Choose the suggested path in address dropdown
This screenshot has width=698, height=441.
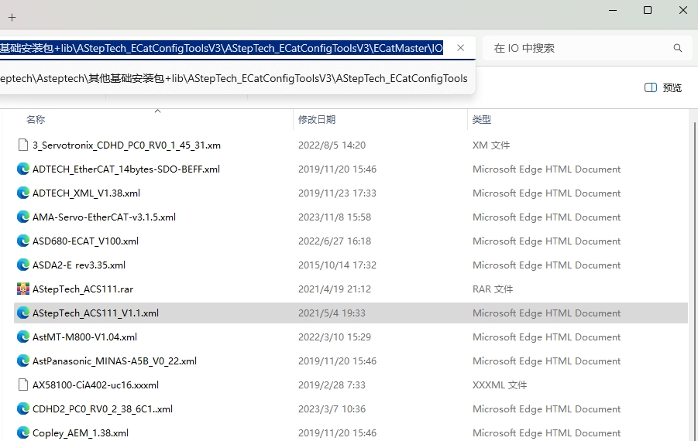coord(234,79)
